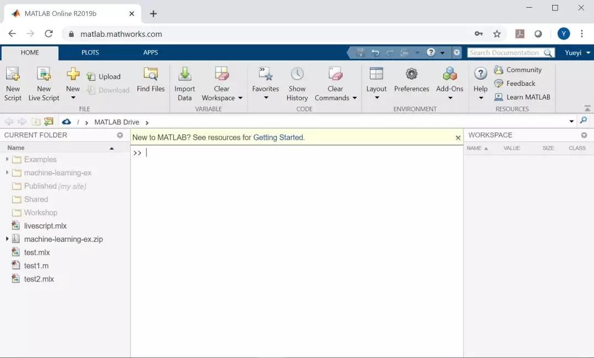This screenshot has height=358, width=594.
Task: Open the address bar path dropdown
Action: click(x=571, y=122)
